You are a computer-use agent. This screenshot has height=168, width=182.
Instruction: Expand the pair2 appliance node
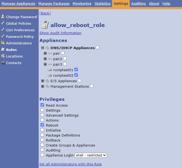tap(45, 59)
